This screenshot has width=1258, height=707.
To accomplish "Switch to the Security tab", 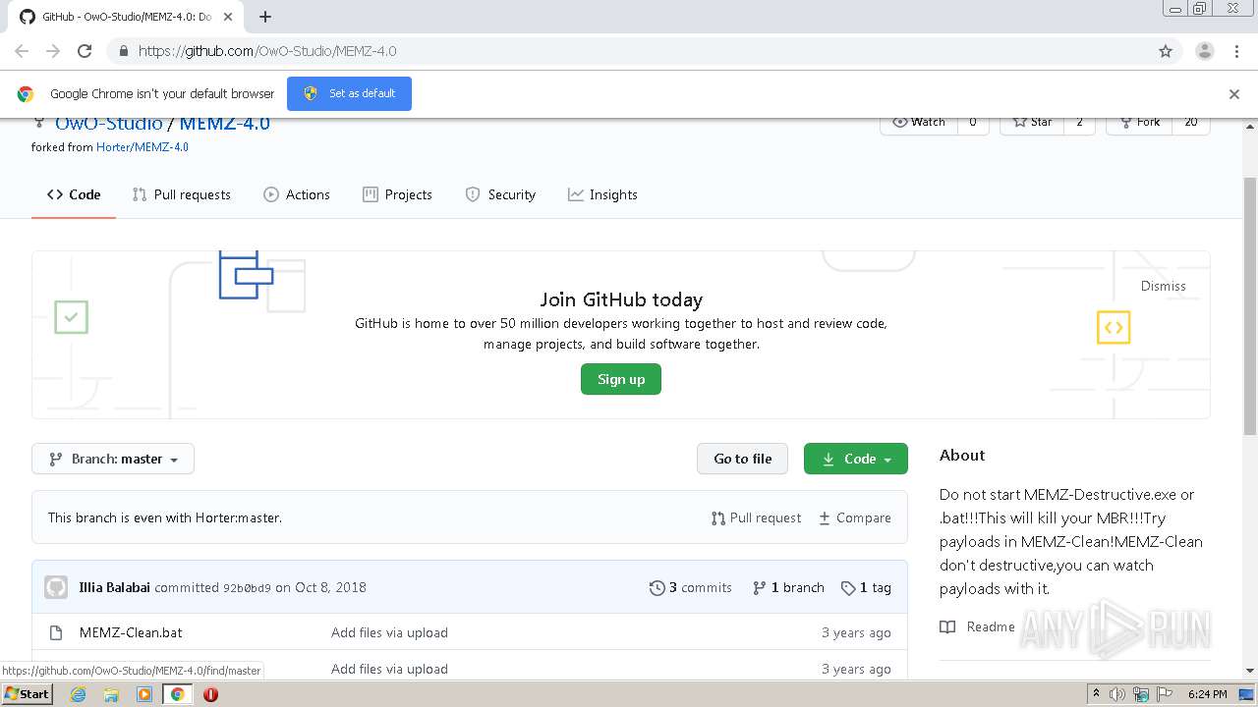I will click(500, 194).
